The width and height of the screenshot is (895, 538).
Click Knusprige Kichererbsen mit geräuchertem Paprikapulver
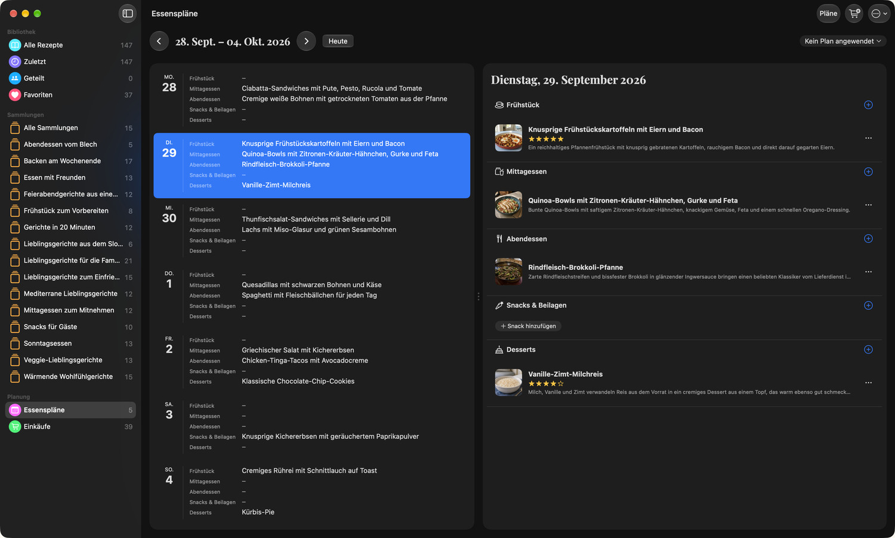point(330,436)
